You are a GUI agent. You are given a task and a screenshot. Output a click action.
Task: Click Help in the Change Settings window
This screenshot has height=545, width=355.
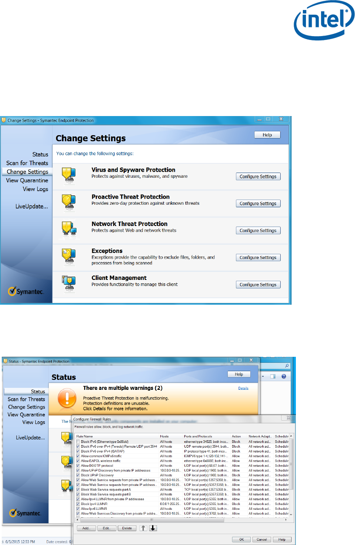267,135
